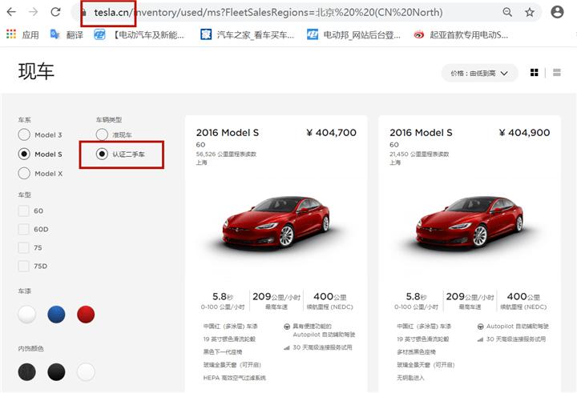
Task: Bookmark this page with the star icon
Action: click(x=530, y=12)
